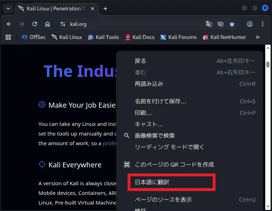Open the Kali Linux bookmark
Screen dimensions: 272x211
(66, 37)
